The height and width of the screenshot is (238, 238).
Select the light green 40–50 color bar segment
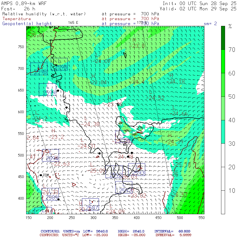click(223, 108)
